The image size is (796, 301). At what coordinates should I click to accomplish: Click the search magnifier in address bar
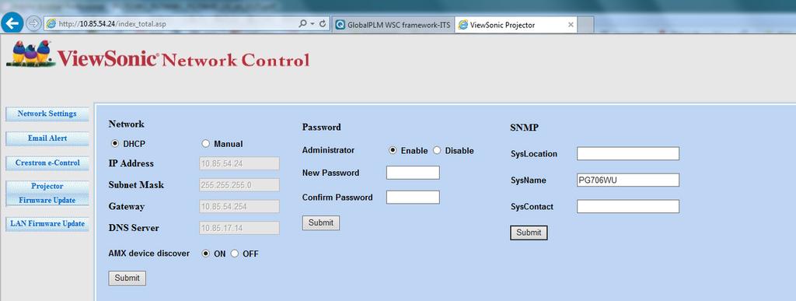(302, 24)
